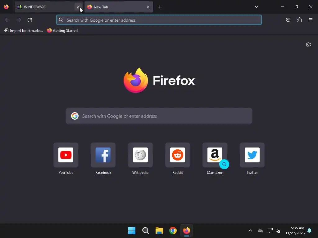Click the muted volume tray icon
This screenshot has height=238, width=318.
coord(278,231)
